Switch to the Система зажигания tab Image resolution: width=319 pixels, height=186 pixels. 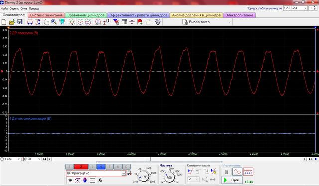click(x=46, y=15)
